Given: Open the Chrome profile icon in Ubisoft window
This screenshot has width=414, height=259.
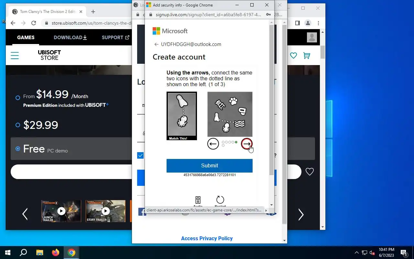Looking at the screenshot, I should click(308, 23).
